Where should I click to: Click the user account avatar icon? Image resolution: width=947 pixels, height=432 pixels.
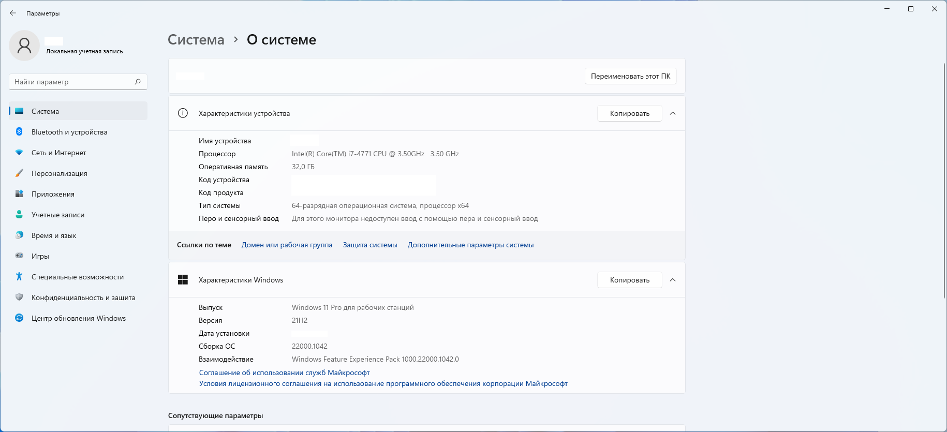coord(24,46)
